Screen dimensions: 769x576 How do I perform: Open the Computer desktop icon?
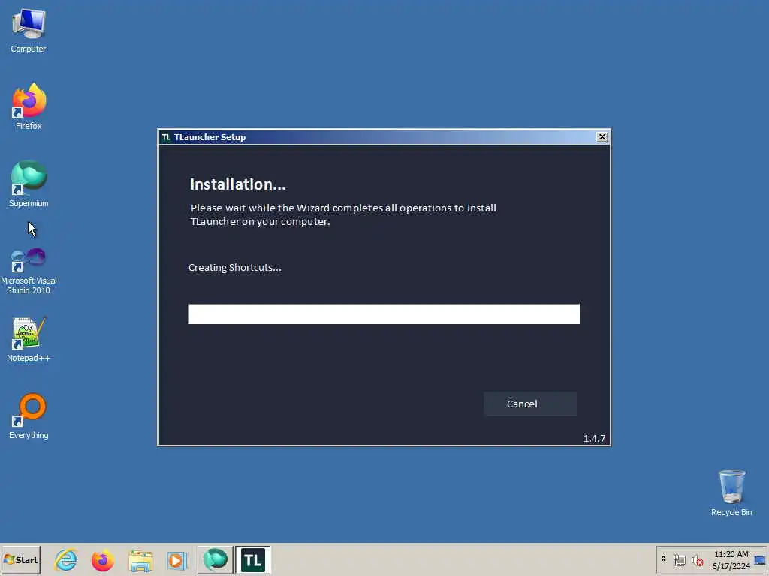pyautogui.click(x=29, y=31)
